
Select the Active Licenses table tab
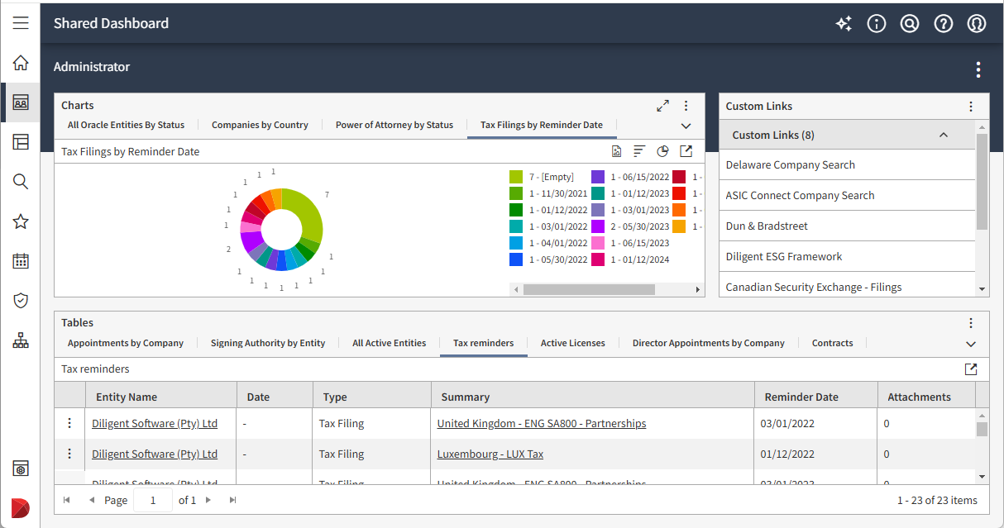(572, 343)
